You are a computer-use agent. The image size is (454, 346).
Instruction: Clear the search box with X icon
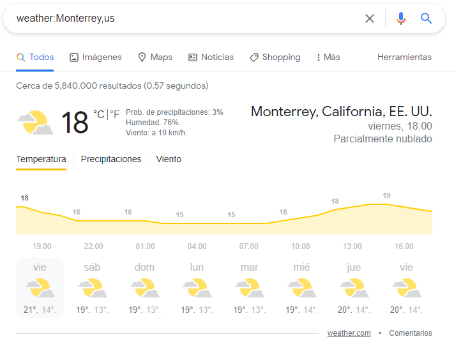click(x=370, y=19)
